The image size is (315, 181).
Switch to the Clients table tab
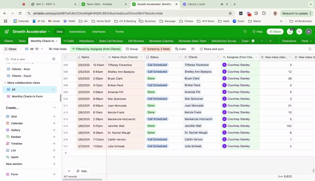click(x=9, y=41)
